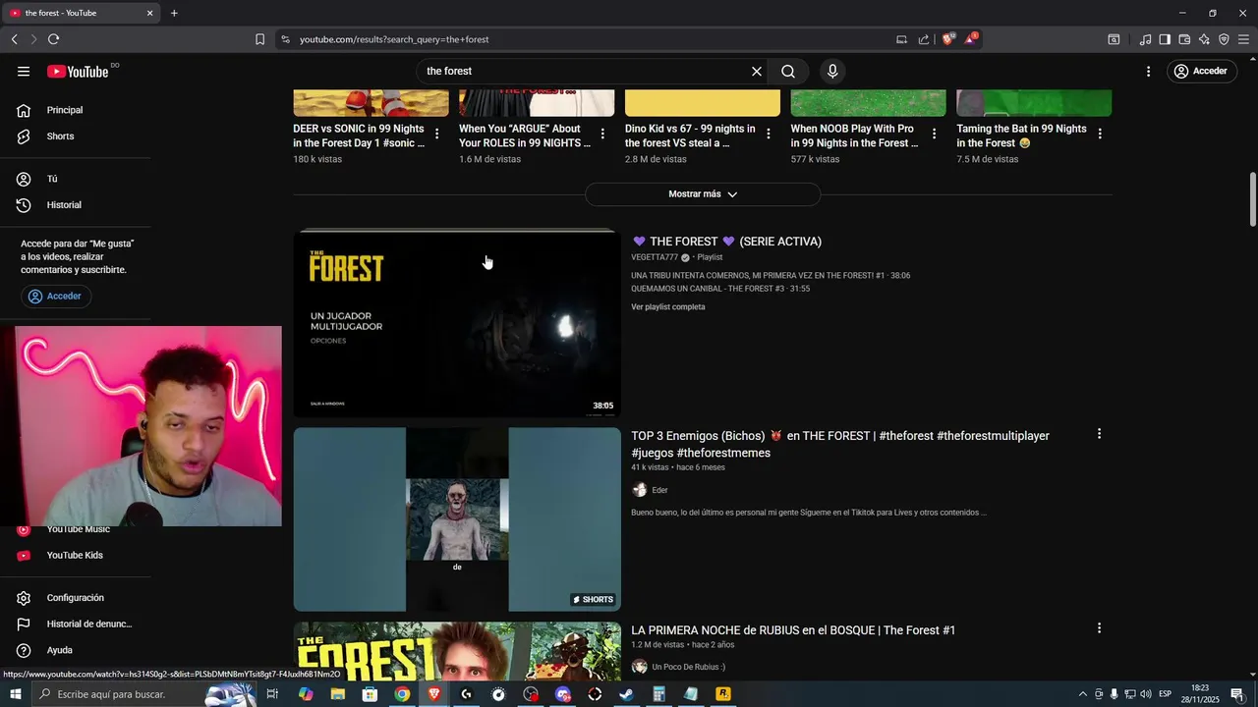Focus the browser address bar URL

pyautogui.click(x=394, y=39)
